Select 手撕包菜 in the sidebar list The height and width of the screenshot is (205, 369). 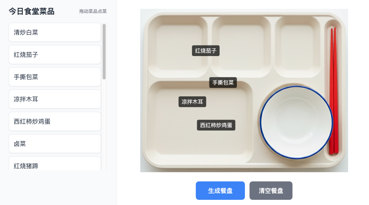[x=55, y=77]
